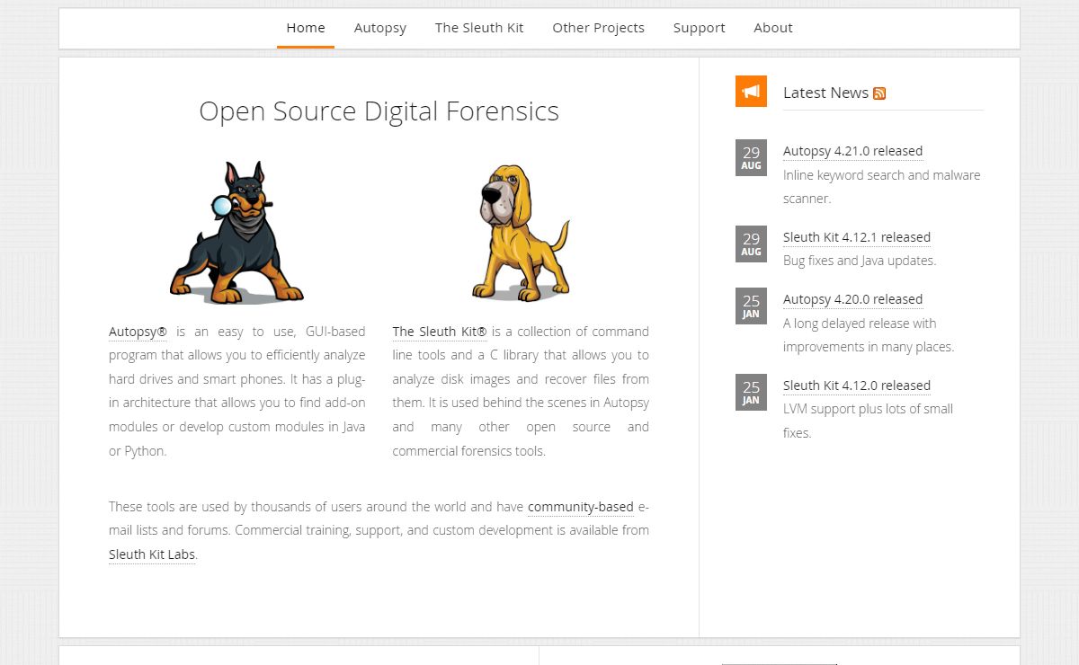Read the Sleuth Kit 4.12.1 released announcement
1079x665 pixels.
(856, 237)
